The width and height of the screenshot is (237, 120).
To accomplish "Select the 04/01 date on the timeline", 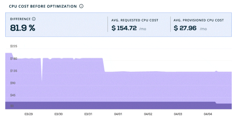I will pos(118,114).
